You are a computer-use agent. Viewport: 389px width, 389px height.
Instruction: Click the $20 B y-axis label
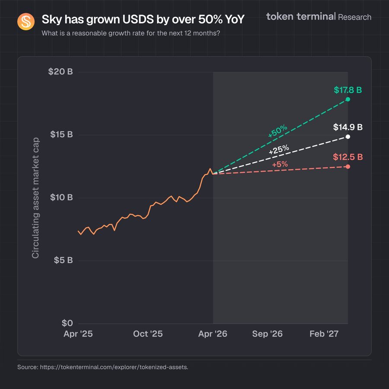tap(61, 72)
